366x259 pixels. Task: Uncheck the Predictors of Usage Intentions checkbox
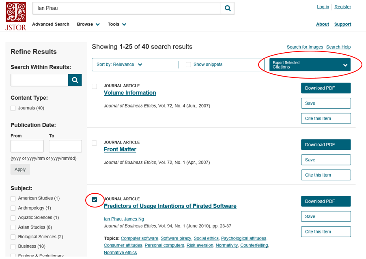(x=94, y=199)
